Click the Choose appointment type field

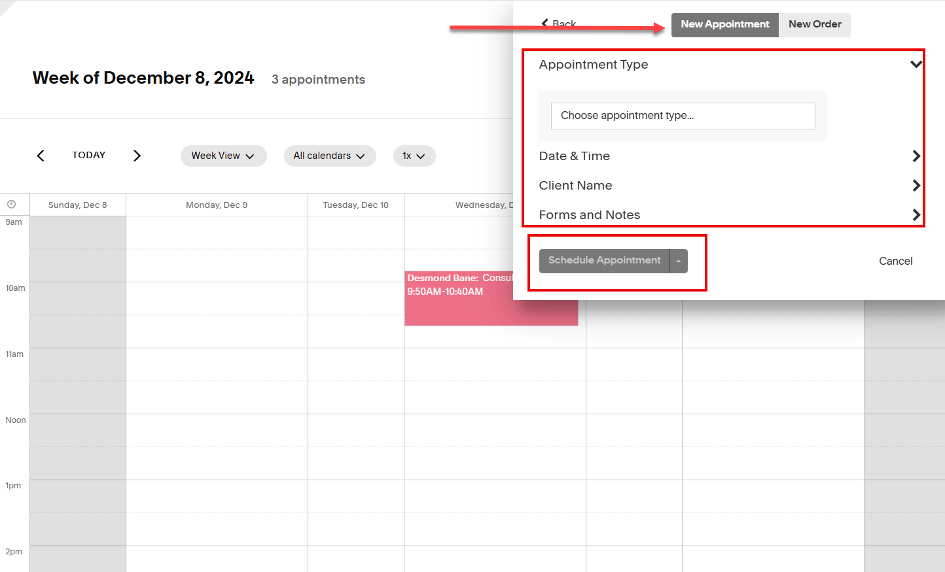pos(683,116)
